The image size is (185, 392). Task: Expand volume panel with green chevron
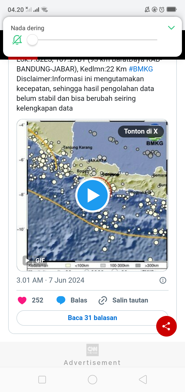[x=171, y=28]
